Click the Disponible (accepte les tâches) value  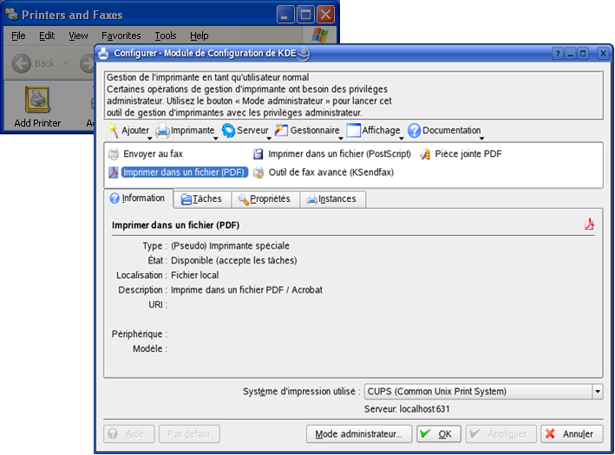233,260
